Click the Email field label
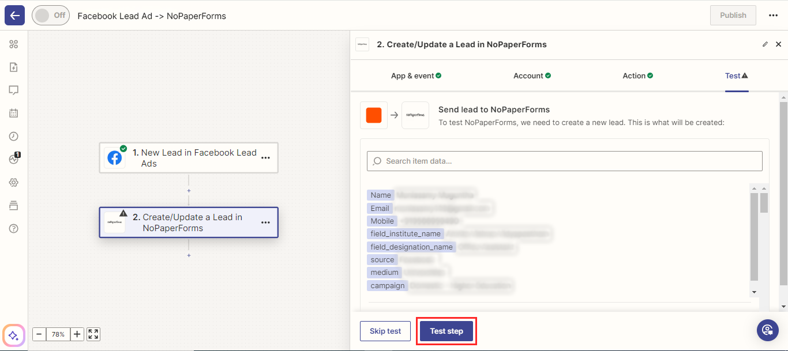Viewport: 788px width, 351px height. tap(380, 208)
